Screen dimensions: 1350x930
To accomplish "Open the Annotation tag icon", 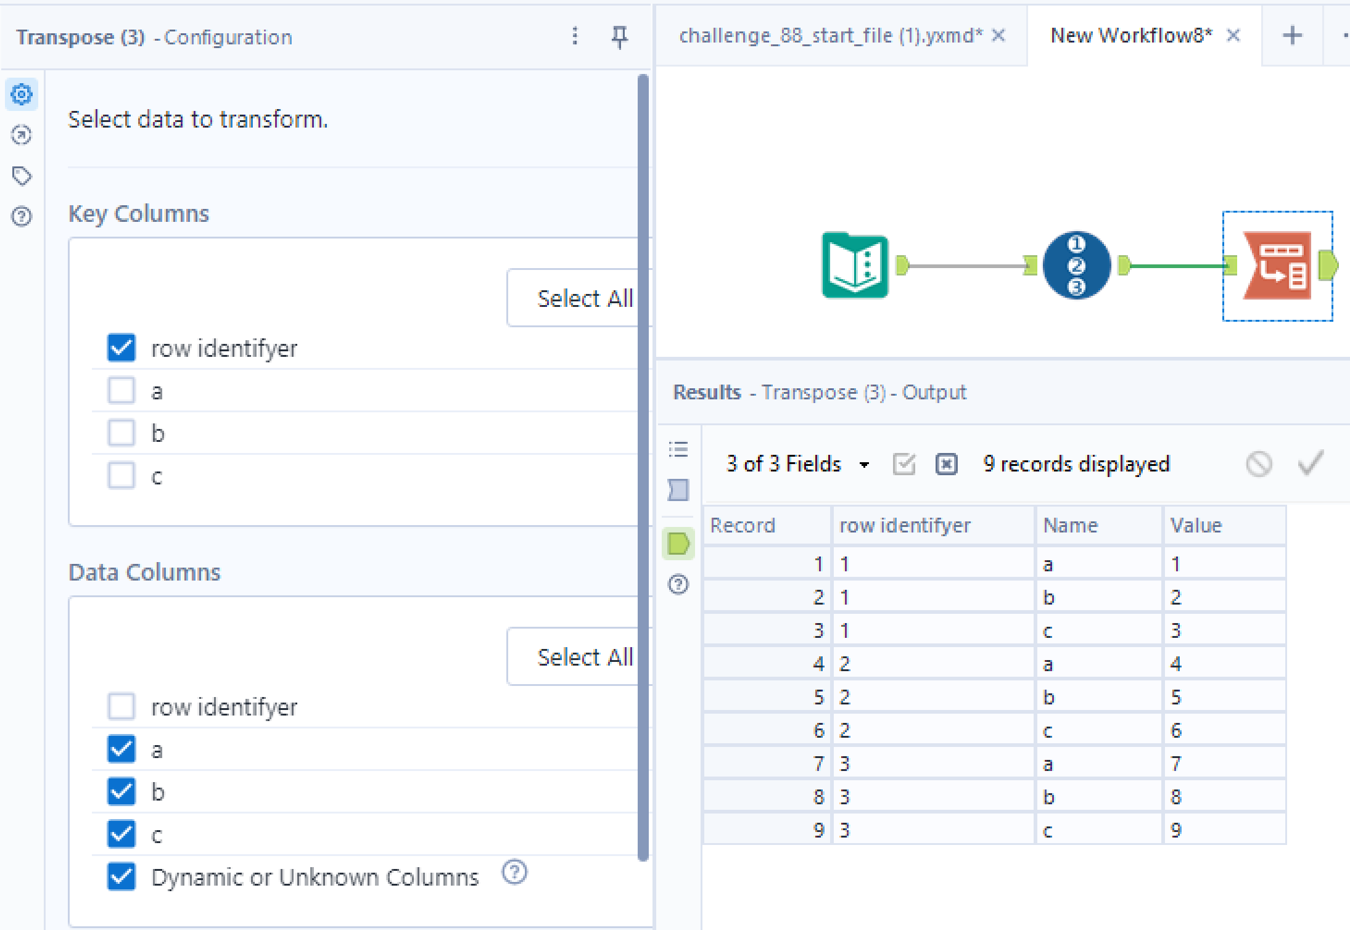I will (22, 176).
